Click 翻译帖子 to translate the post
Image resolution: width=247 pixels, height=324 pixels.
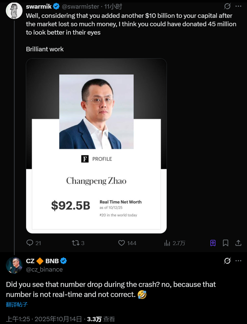[x=17, y=304]
